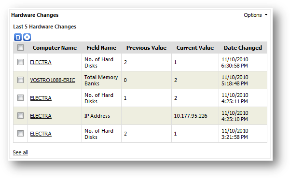Click the blue list document icon

[x=18, y=37]
